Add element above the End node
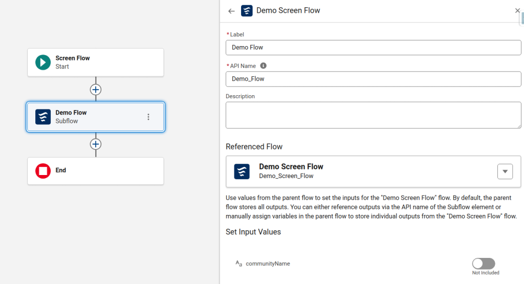524x284 pixels. 96,144
